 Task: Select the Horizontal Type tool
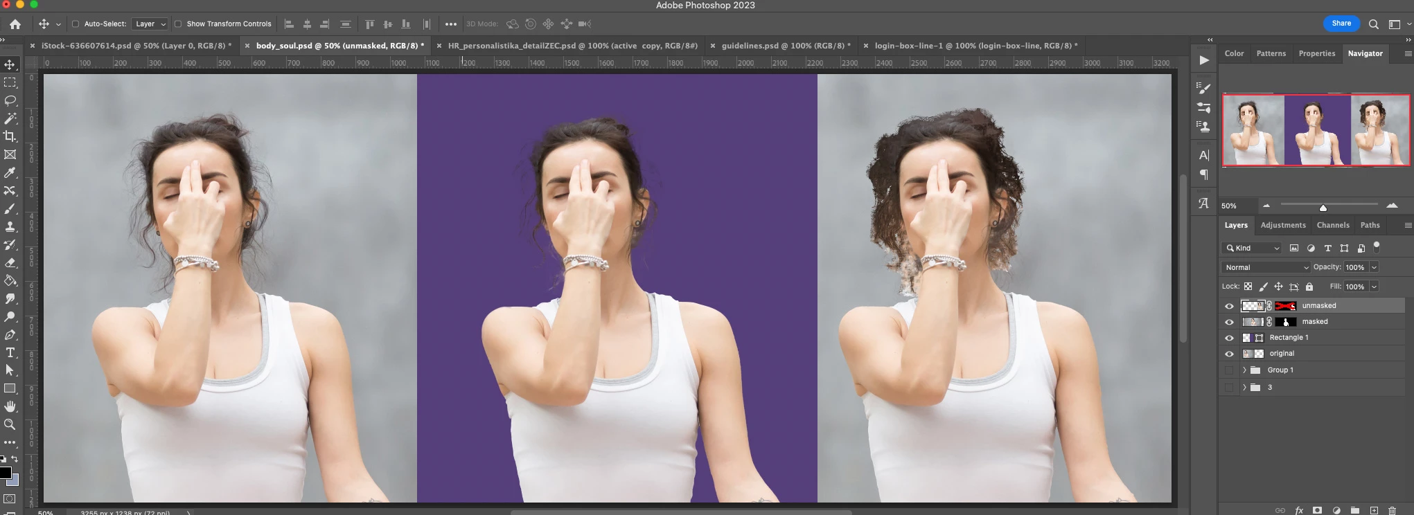(10, 352)
